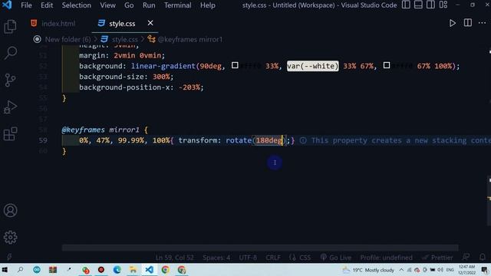Click Profile: undefined status item
This screenshot has height=276, width=491.
386,258
